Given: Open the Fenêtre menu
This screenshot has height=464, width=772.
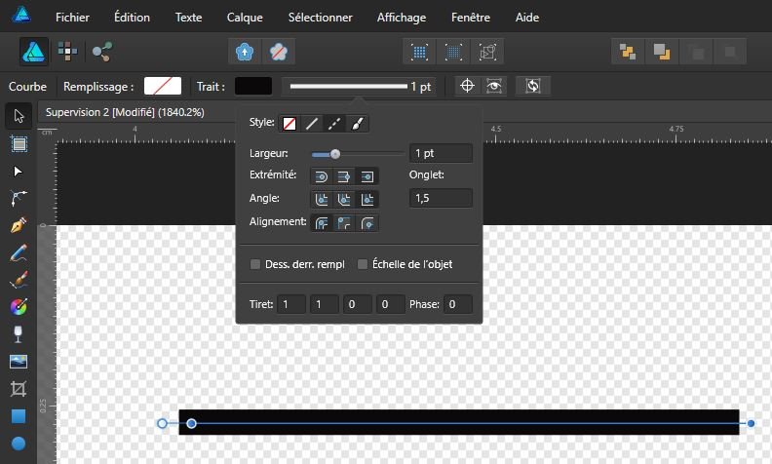Looking at the screenshot, I should (471, 18).
